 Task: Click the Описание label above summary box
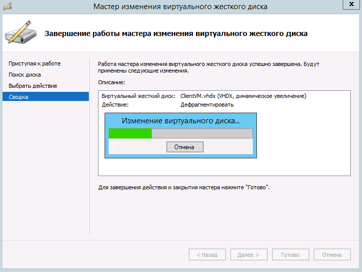tap(111, 82)
